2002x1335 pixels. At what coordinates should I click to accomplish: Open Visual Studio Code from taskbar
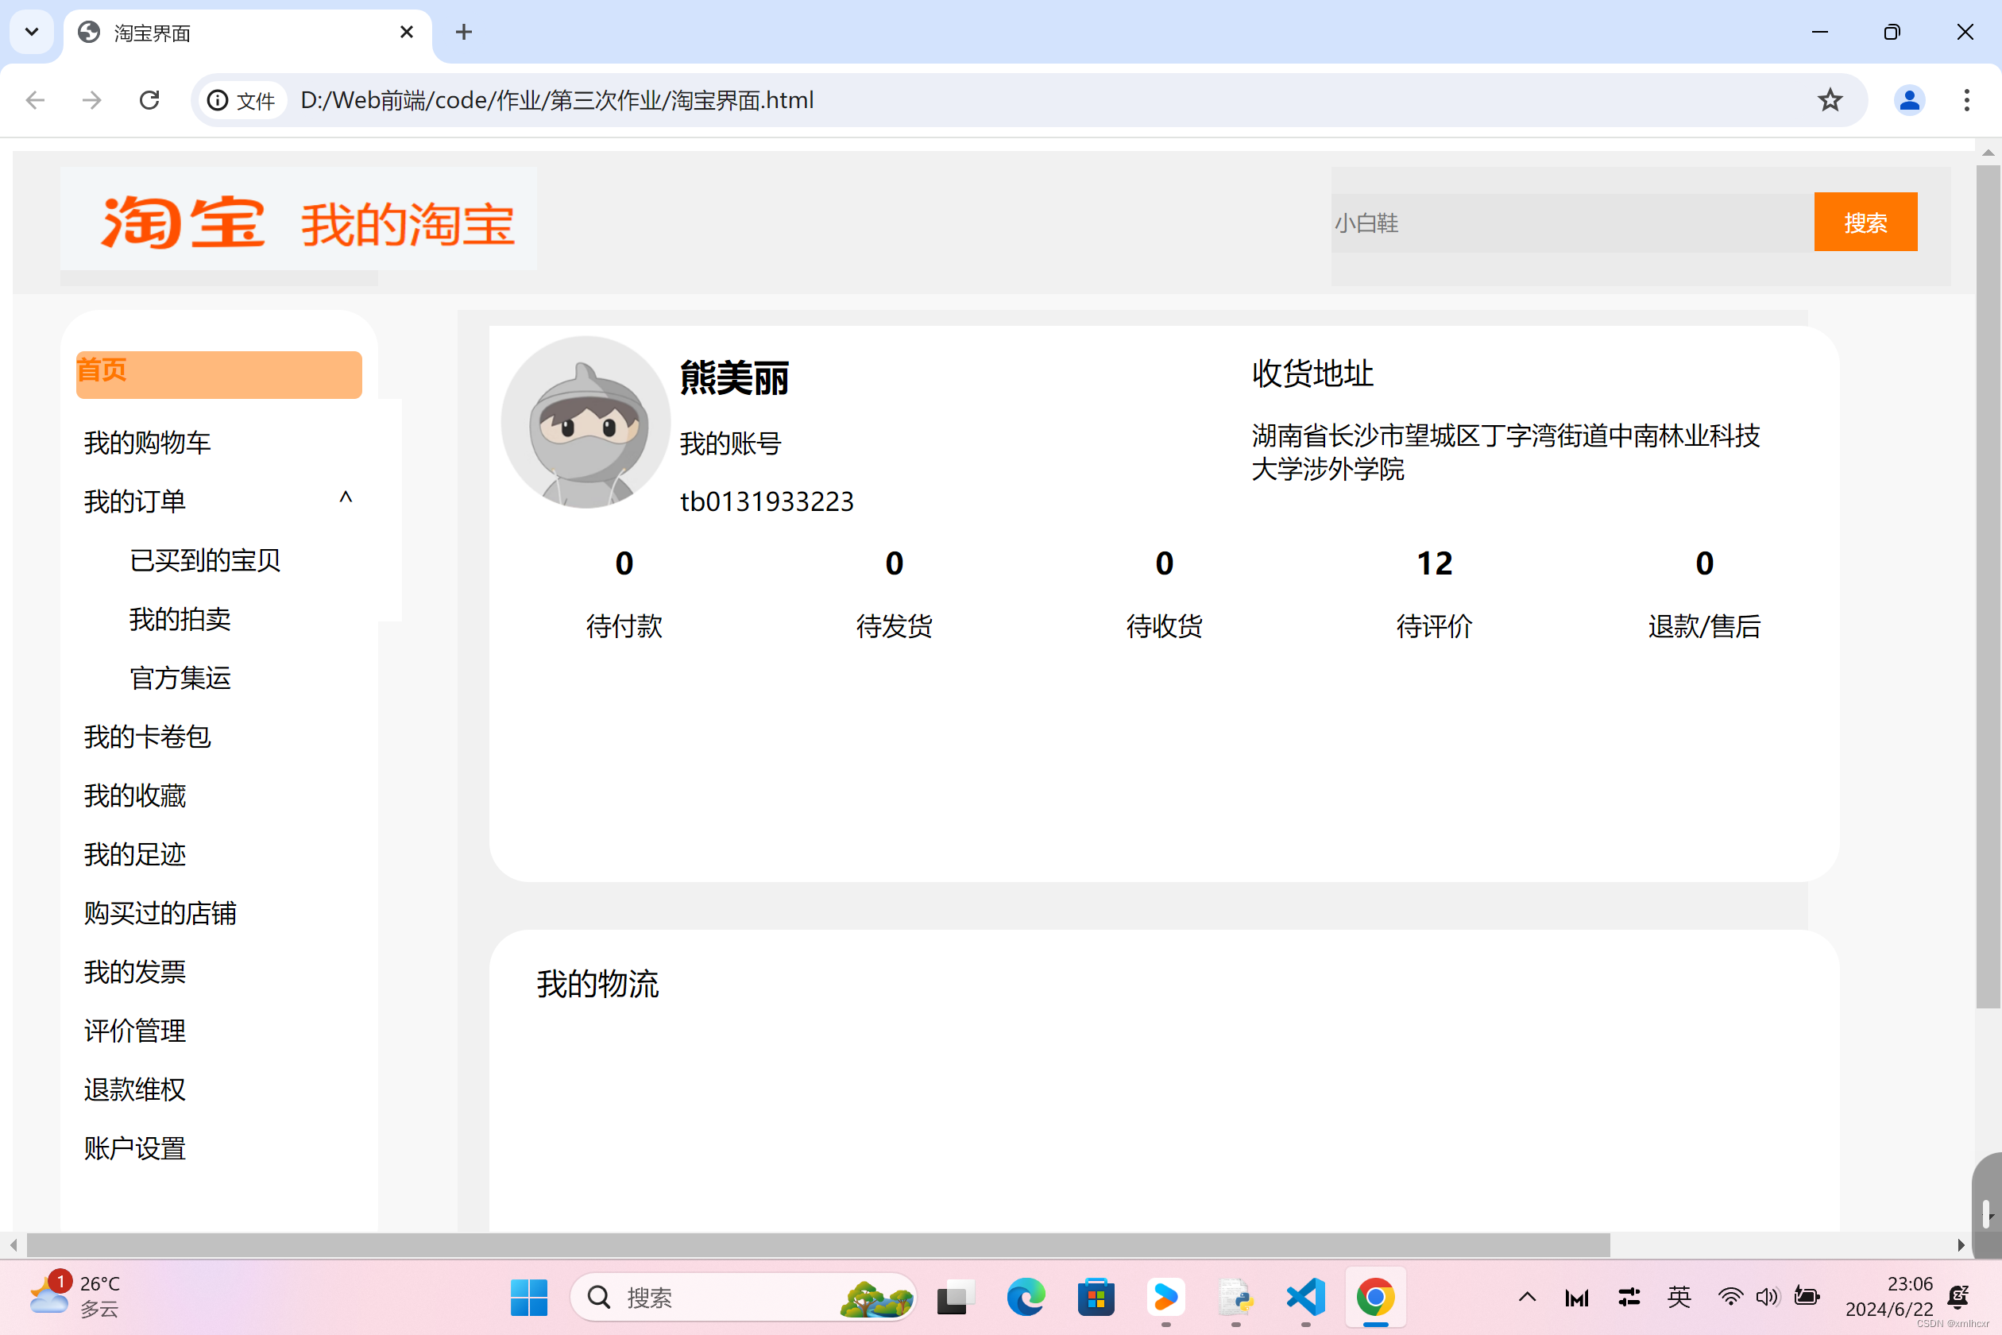pyautogui.click(x=1306, y=1297)
